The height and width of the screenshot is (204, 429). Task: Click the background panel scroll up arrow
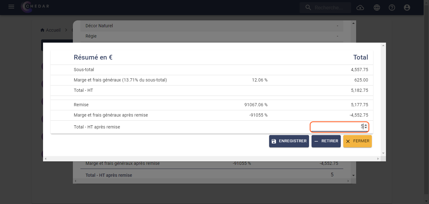[x=353, y=23]
